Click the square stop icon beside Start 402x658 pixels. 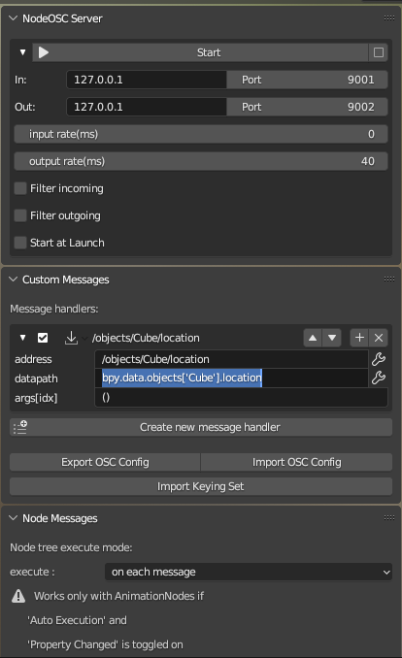(379, 52)
